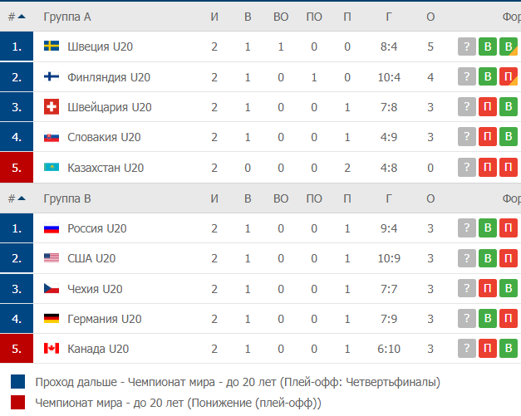521x416 pixels.
Task: Open Словакия U20 team link
Action: coord(104,137)
